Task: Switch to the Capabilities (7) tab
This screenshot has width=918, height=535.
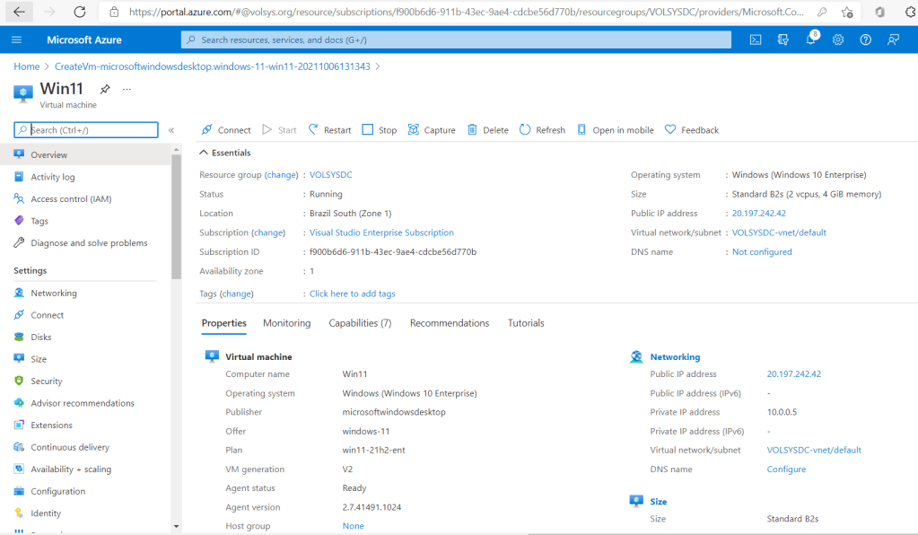Action: pos(360,323)
